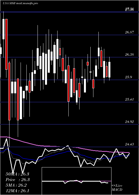This screenshot has height=195, width=139.
Task: Select the 25.9 price axis label
Action: click(128, 77)
